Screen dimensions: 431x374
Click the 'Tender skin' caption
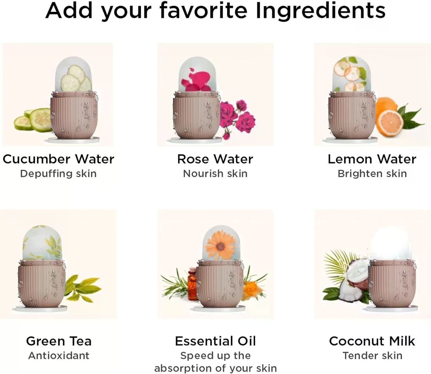click(x=373, y=356)
